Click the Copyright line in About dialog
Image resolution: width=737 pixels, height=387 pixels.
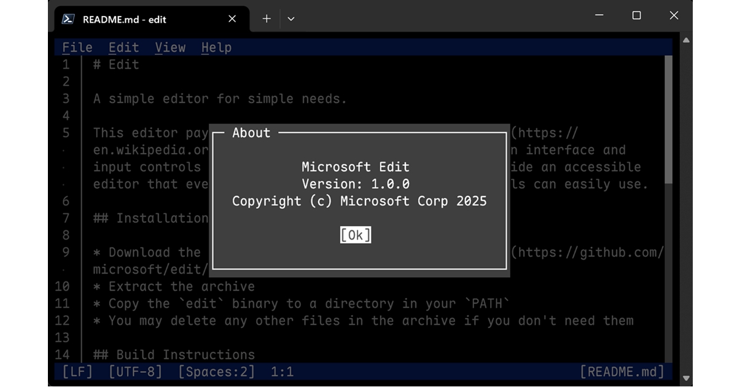[359, 201]
